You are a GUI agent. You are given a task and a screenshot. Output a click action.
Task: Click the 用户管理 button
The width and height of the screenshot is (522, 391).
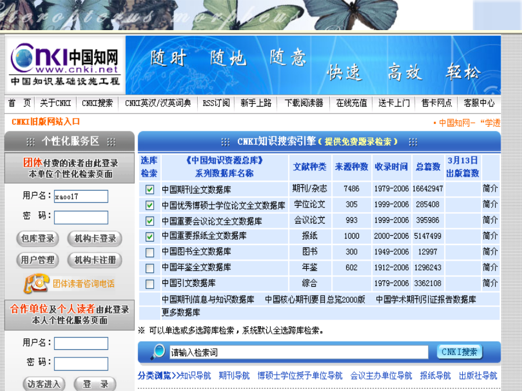point(38,260)
